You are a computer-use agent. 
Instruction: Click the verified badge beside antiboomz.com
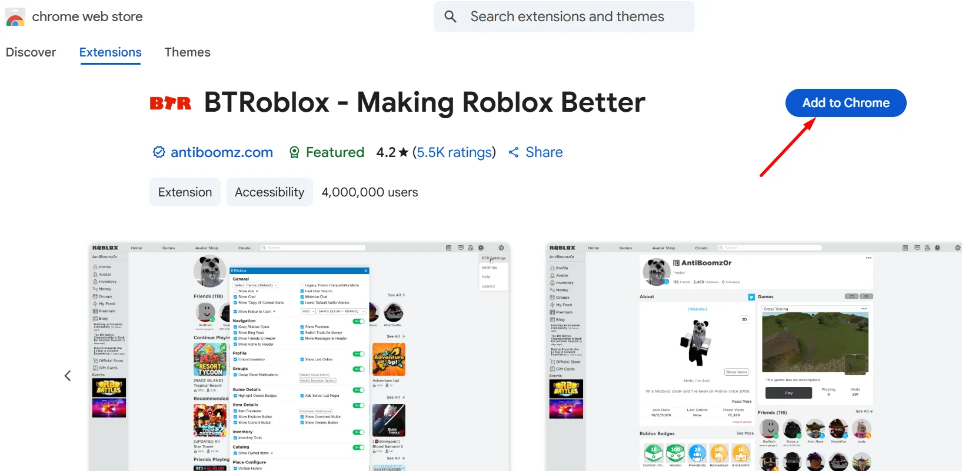pos(159,152)
